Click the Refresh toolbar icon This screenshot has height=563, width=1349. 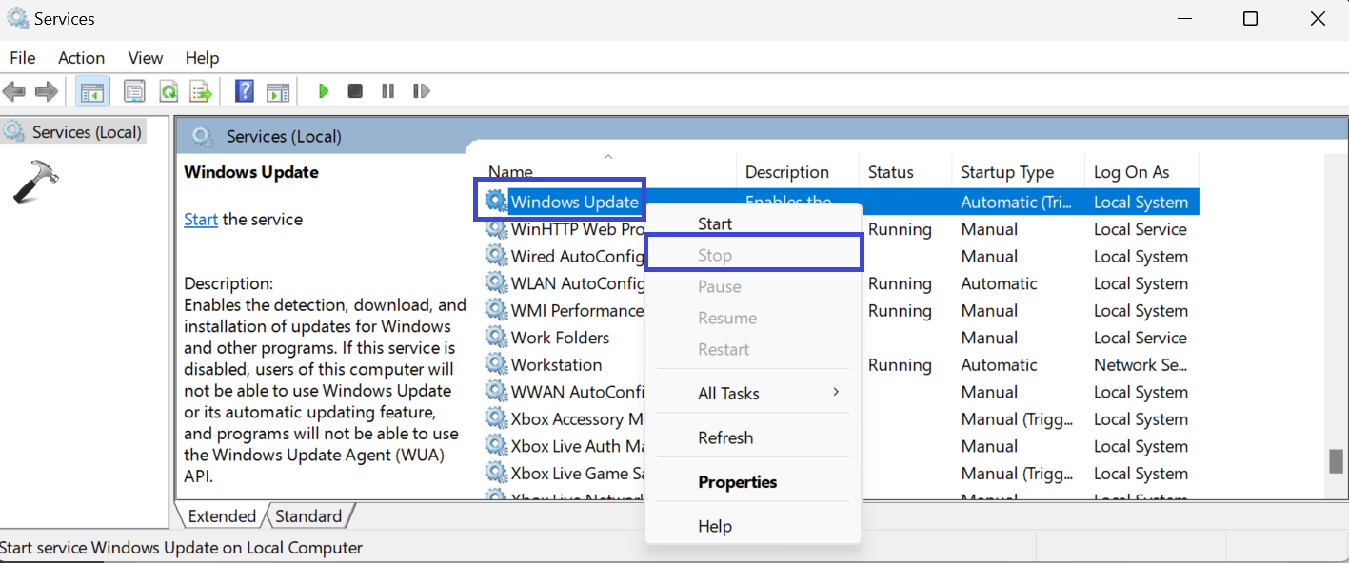coord(169,91)
